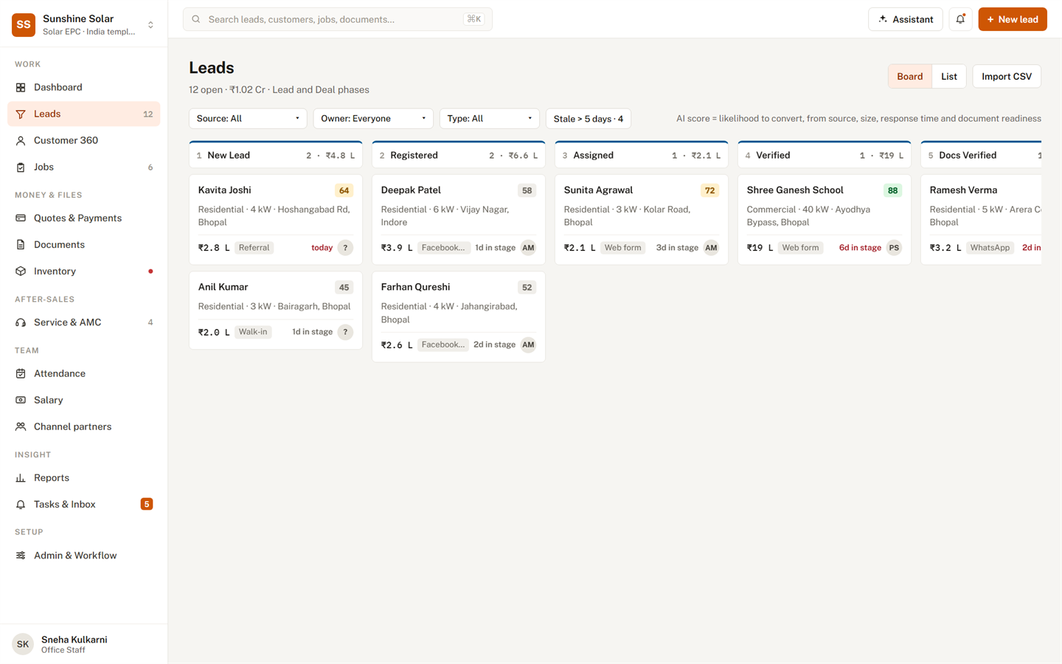
Task: Click the Channel partners people icon
Action: [21, 426]
